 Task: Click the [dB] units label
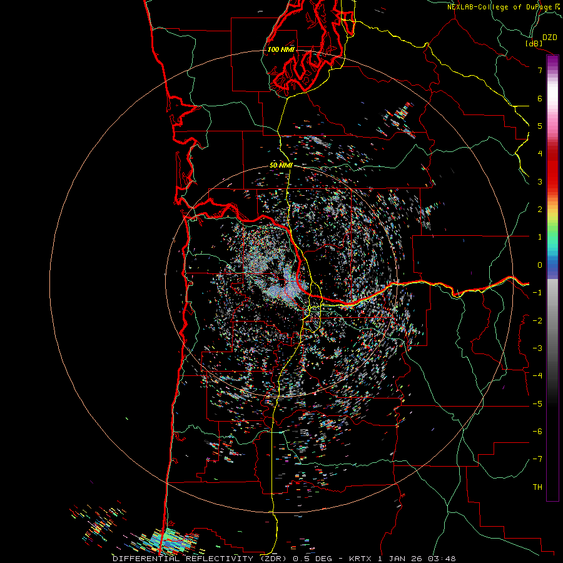pyautogui.click(x=534, y=43)
